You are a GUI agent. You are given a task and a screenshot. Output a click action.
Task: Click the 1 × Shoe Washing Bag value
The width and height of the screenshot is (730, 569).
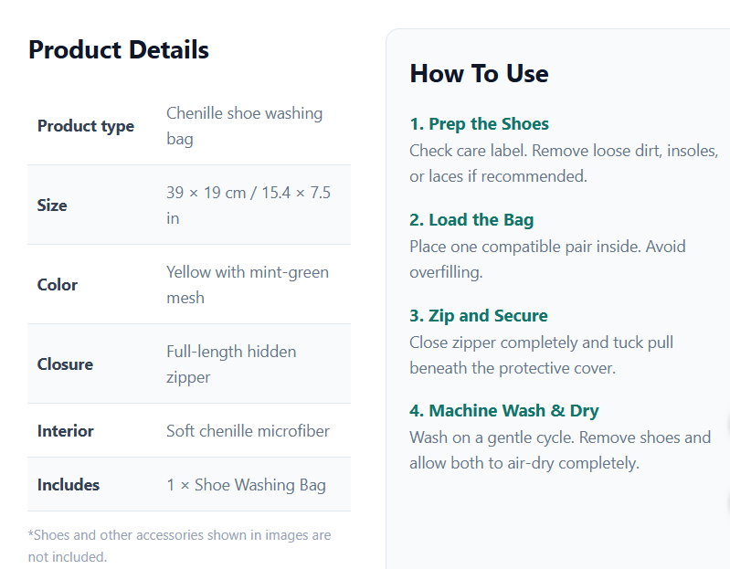pos(246,485)
